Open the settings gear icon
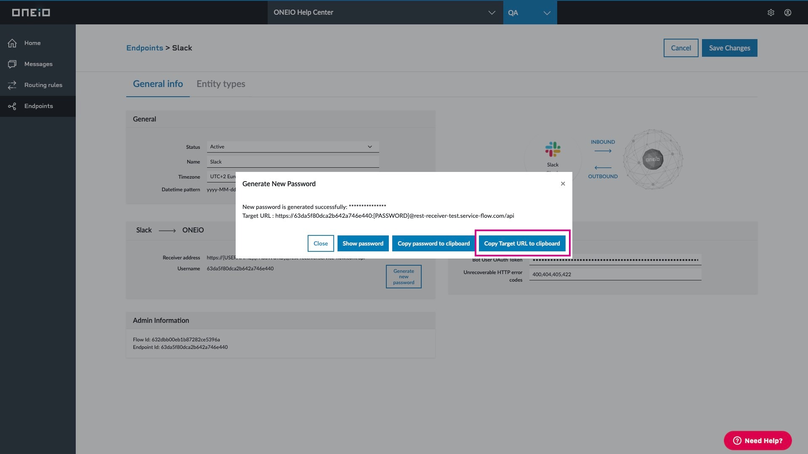 click(771, 13)
